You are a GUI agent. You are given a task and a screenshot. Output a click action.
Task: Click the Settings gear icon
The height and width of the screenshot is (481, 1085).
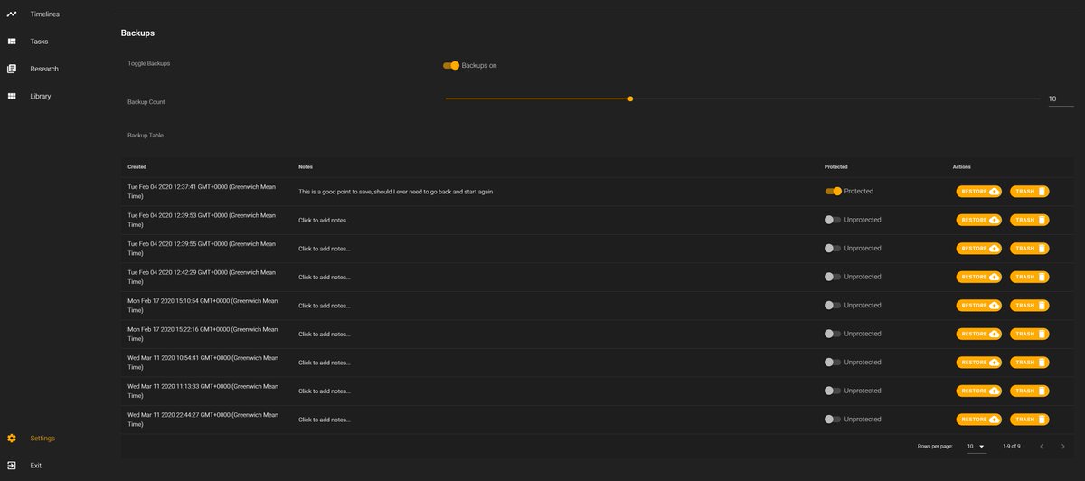click(12, 439)
